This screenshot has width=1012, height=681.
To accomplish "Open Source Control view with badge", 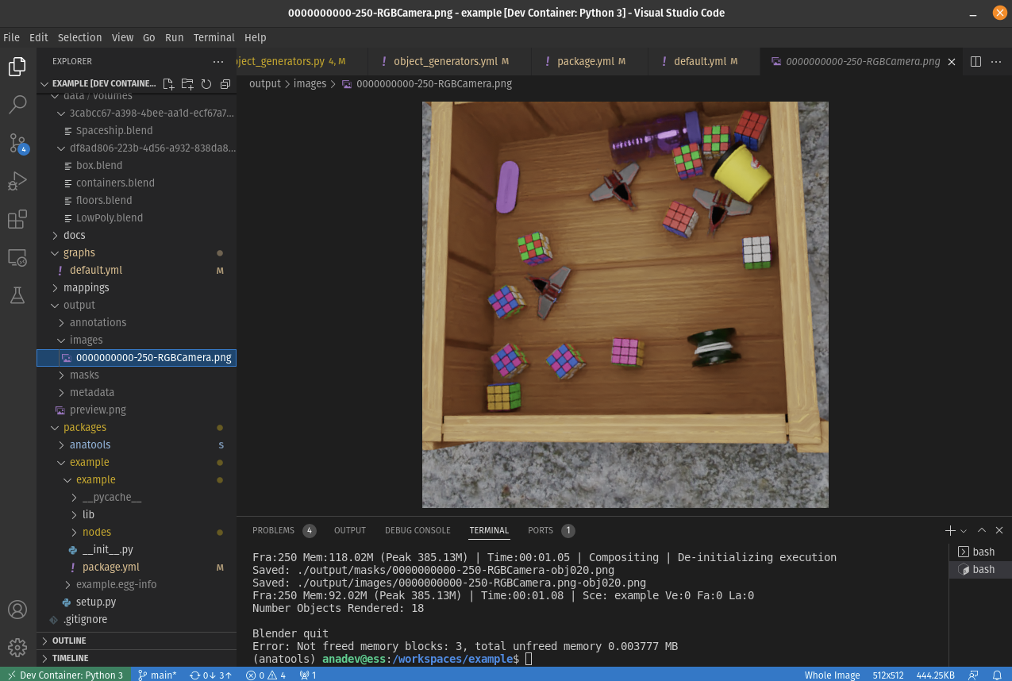I will point(17,144).
